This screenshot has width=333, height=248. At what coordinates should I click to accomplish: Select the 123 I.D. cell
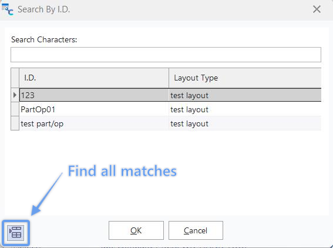pos(94,95)
